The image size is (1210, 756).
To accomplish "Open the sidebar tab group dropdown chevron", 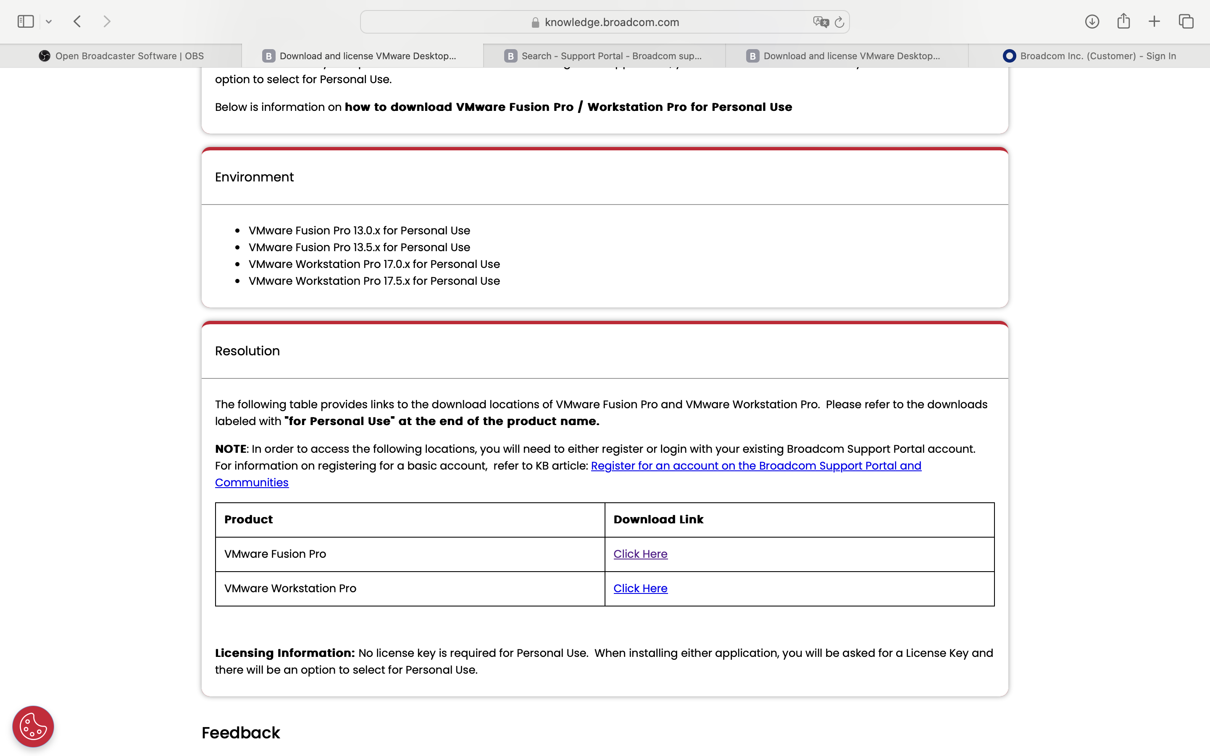I will (48, 21).
